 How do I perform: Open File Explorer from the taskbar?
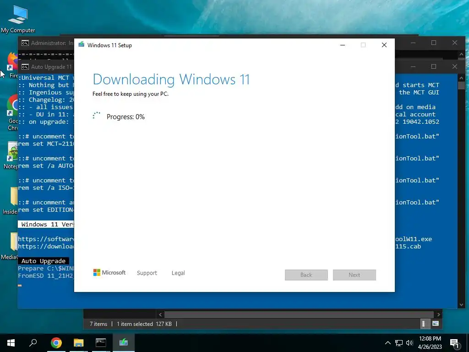click(x=78, y=343)
